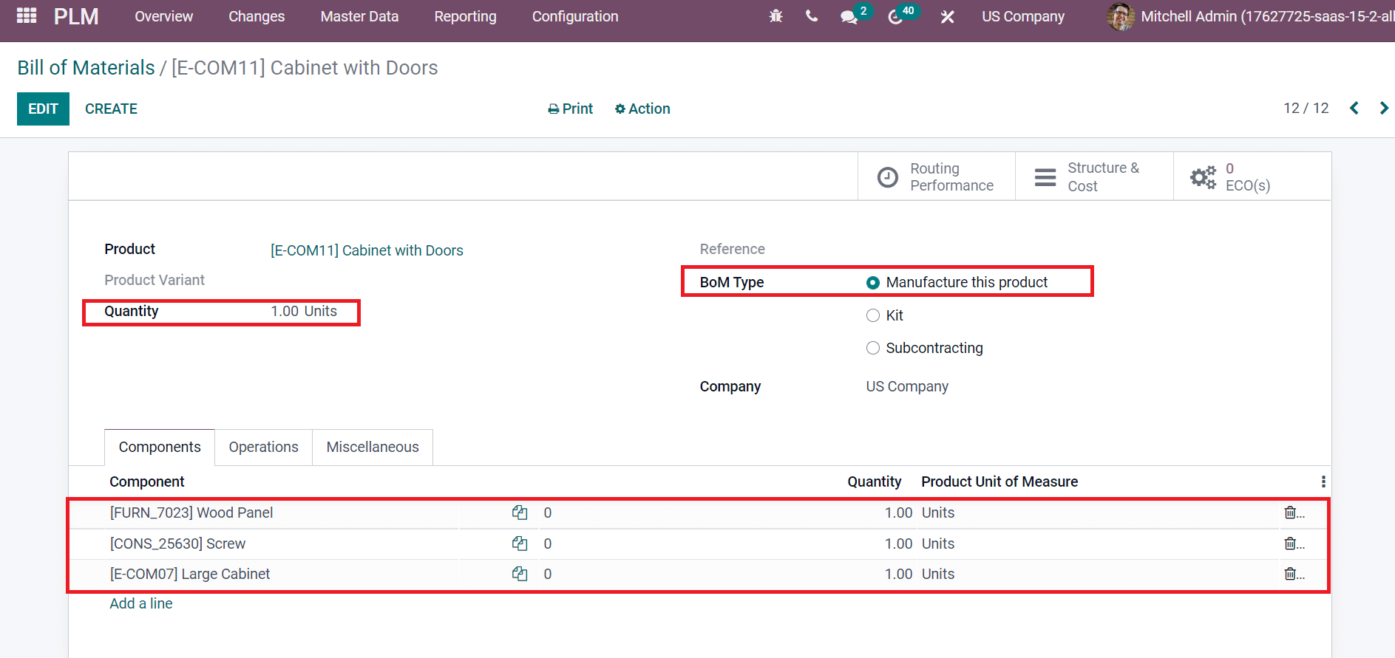
Task: Switch to the Components tab
Action: (x=160, y=447)
